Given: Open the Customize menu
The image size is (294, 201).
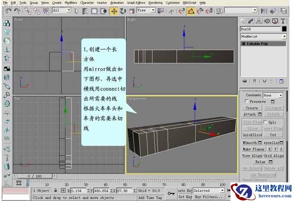Looking at the screenshot, I should pos(173,3).
